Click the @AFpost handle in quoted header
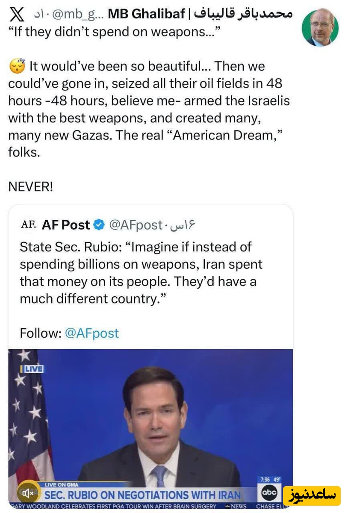Screen dimensions: 348x513 pyautogui.click(x=136, y=225)
